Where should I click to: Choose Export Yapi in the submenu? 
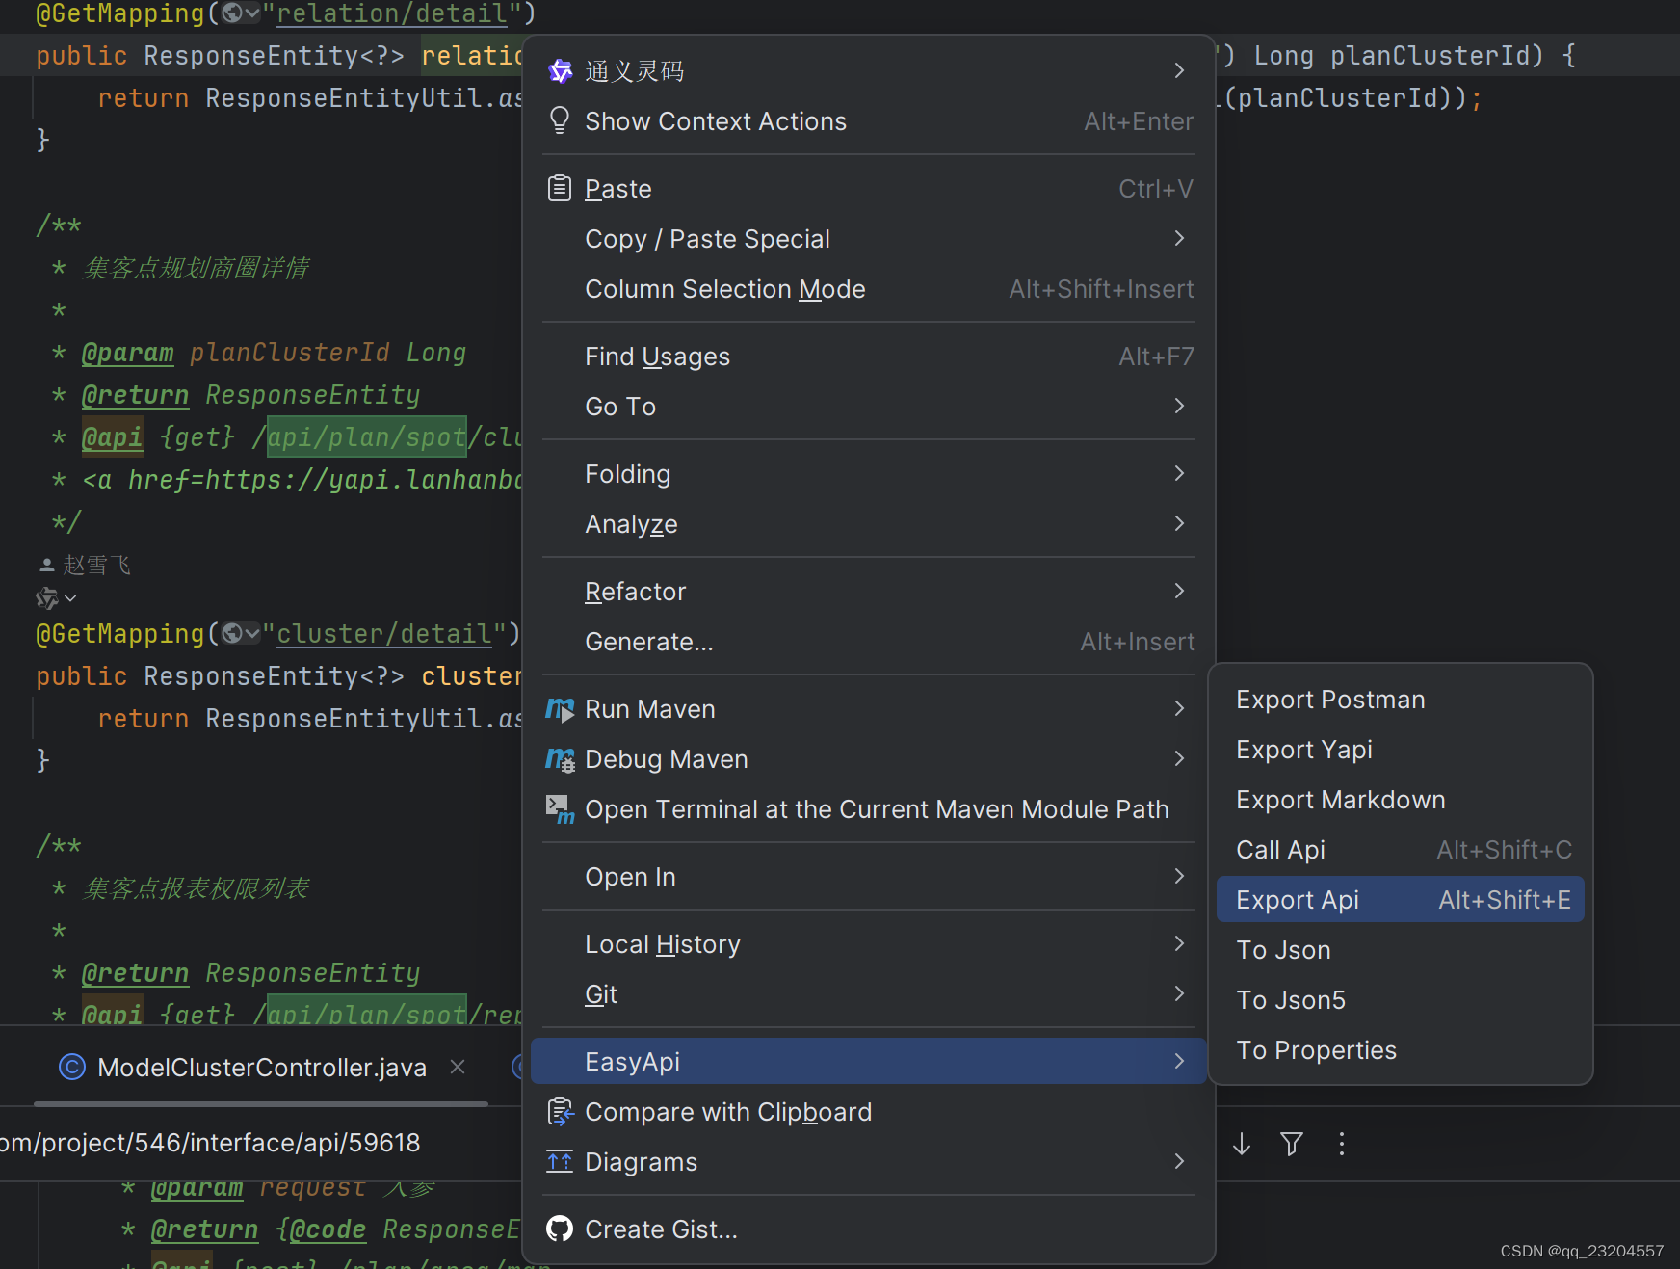point(1401,750)
